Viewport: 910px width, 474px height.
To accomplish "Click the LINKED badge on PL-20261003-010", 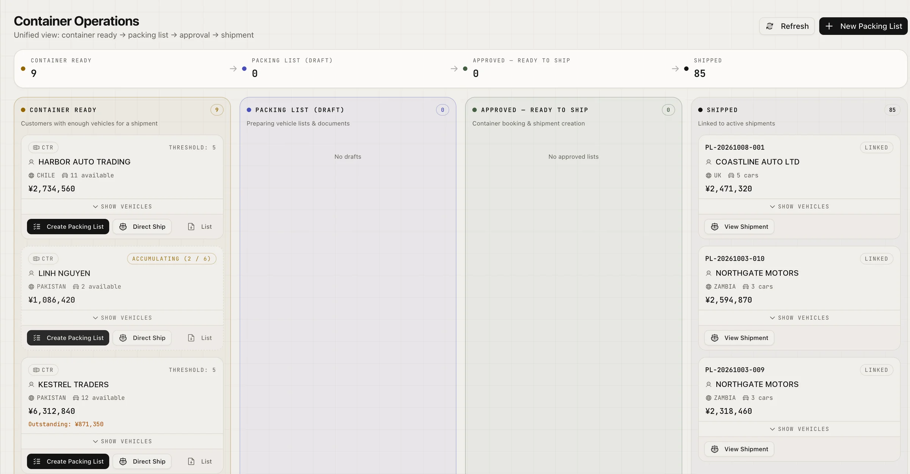I will click(x=876, y=259).
